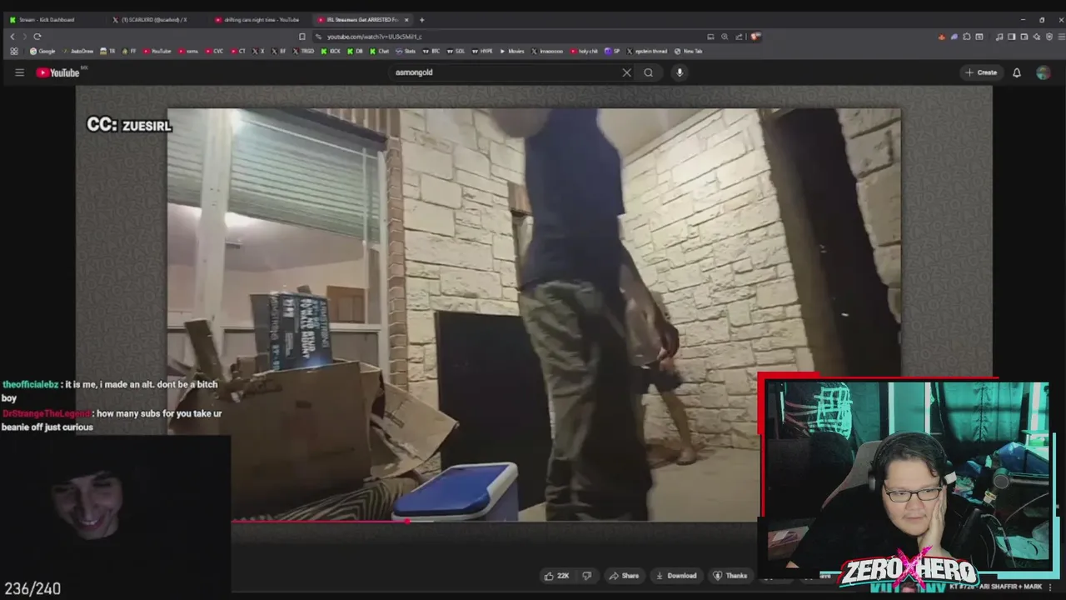Reload the current page
This screenshot has width=1066, height=600.
tap(37, 37)
